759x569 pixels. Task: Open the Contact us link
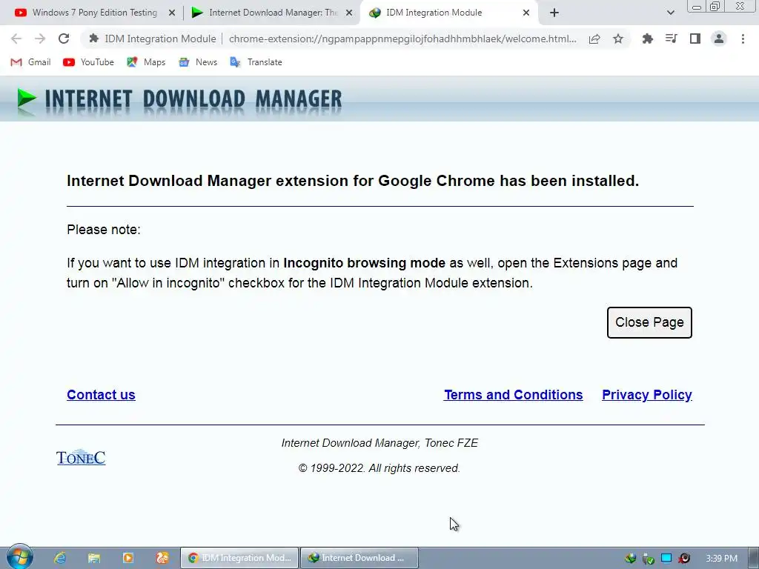(x=101, y=395)
